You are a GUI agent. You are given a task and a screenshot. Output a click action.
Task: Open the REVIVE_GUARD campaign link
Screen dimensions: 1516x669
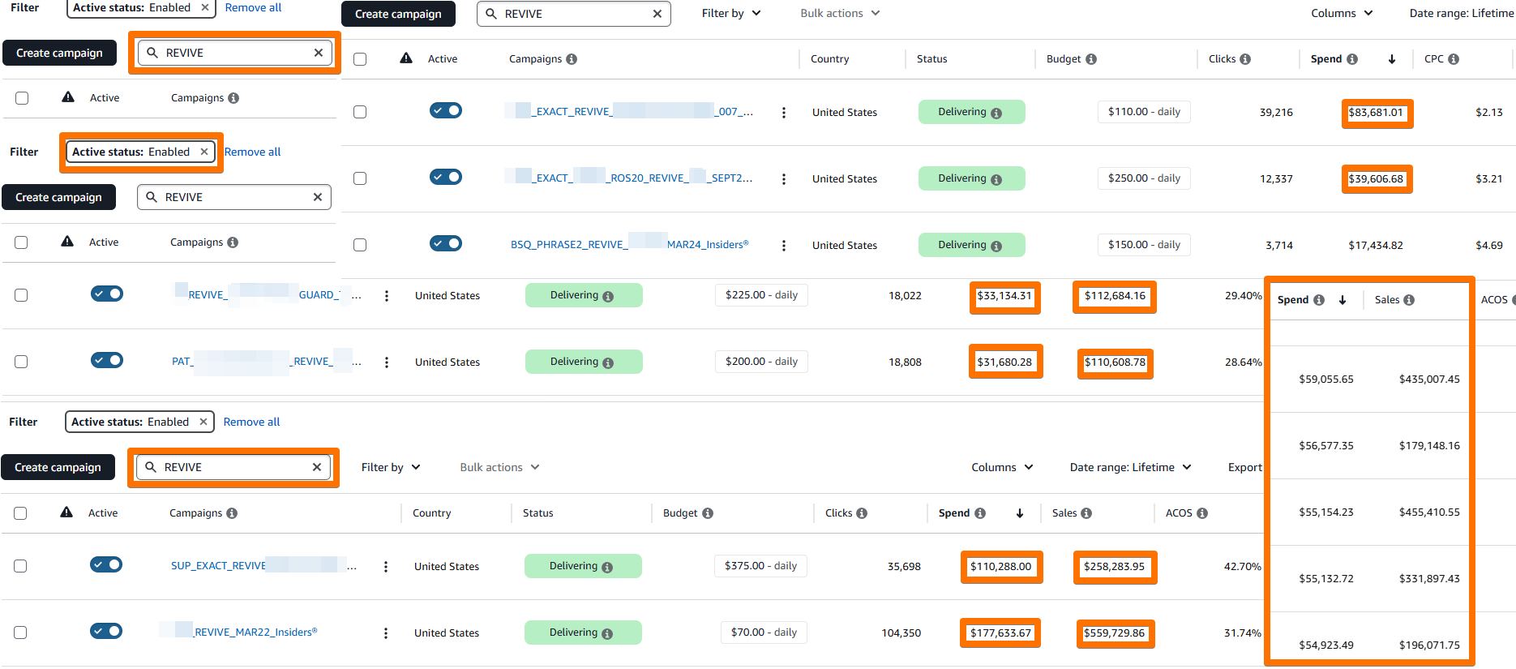click(x=268, y=295)
